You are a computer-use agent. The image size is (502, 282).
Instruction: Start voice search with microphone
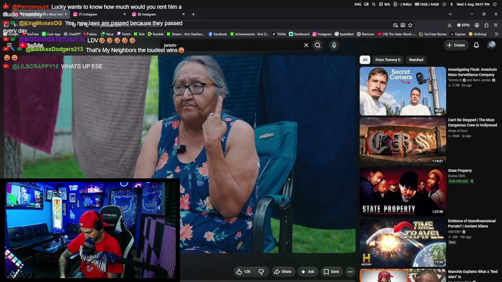(334, 45)
